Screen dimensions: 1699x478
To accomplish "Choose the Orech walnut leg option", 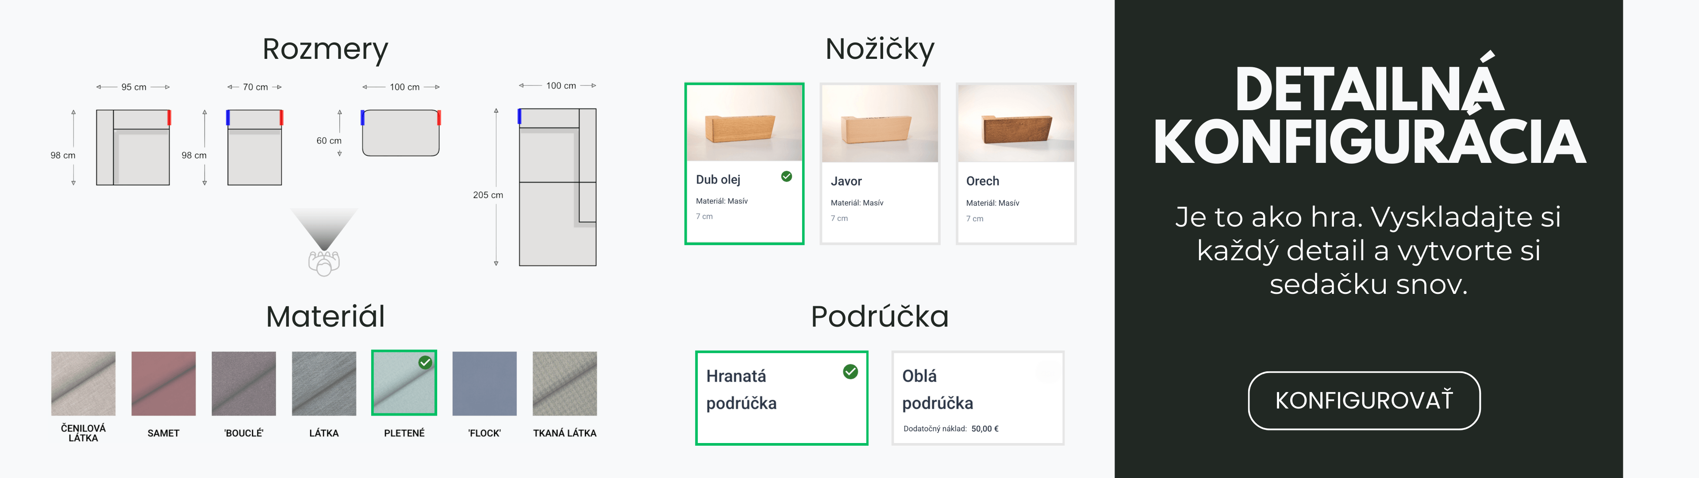I will pos(1016,164).
